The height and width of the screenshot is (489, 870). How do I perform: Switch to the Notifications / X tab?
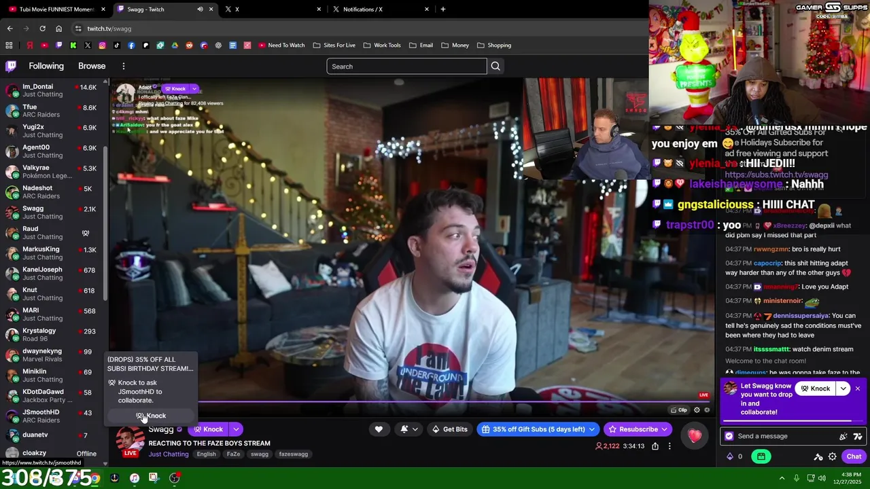tap(381, 10)
